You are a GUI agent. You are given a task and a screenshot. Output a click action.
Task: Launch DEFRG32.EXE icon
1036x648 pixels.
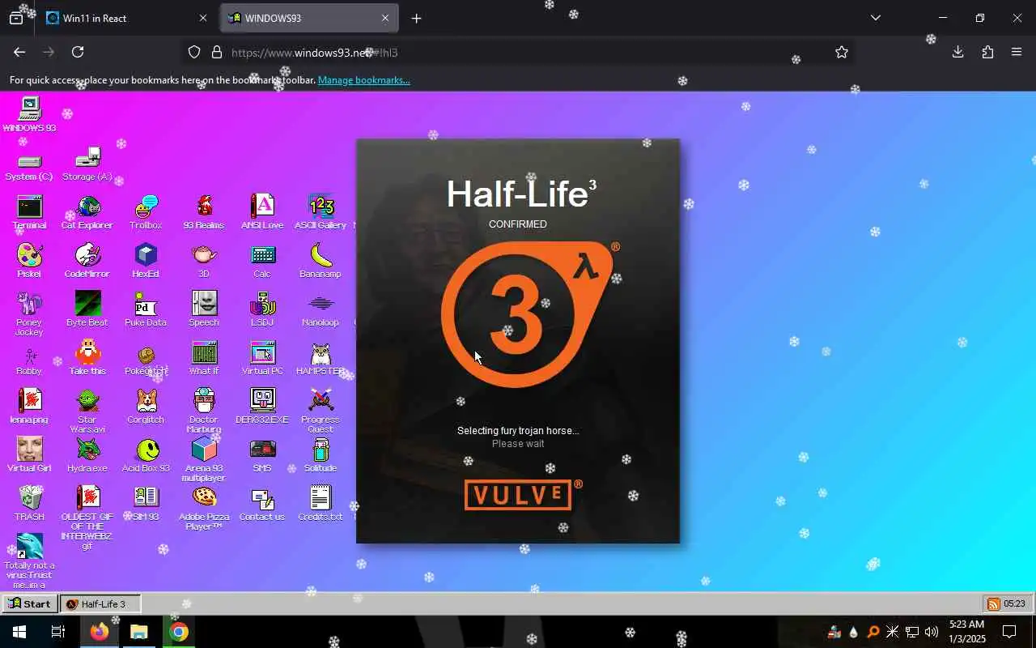point(262,407)
